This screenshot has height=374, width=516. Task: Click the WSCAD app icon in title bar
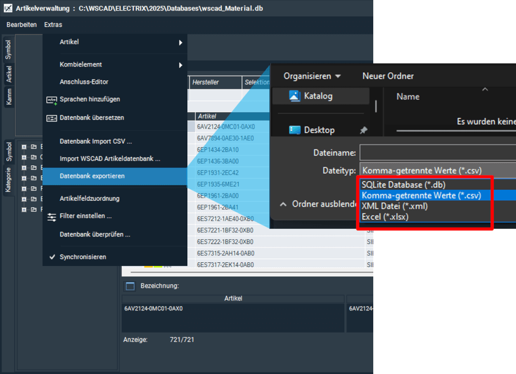point(8,8)
